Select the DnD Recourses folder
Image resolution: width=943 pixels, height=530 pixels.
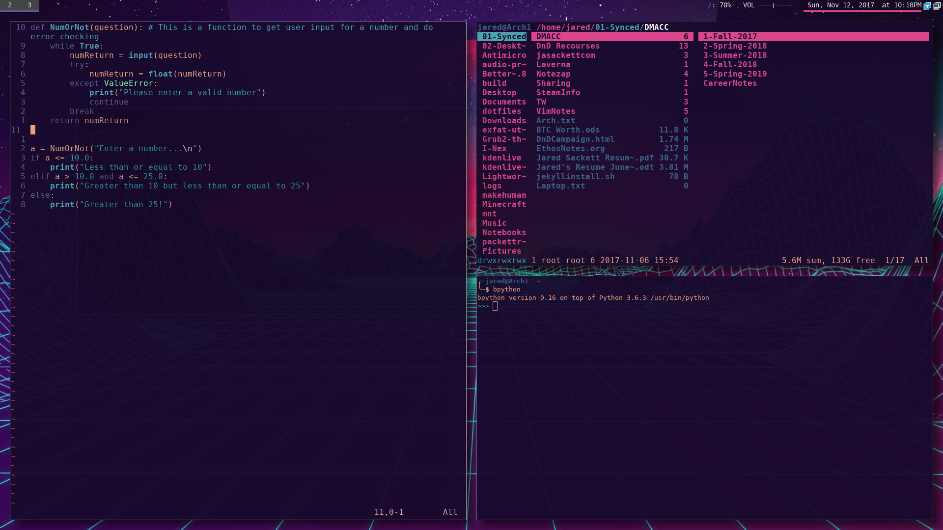coord(568,46)
